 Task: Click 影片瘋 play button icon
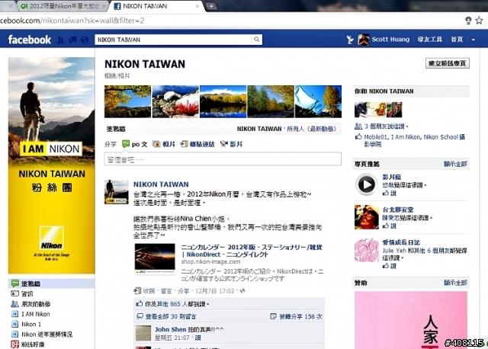(366, 184)
